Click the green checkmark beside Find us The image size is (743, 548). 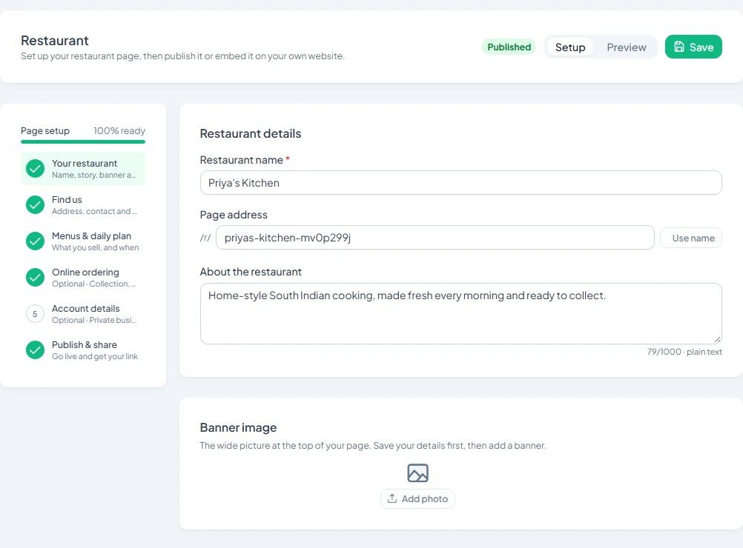tap(35, 205)
